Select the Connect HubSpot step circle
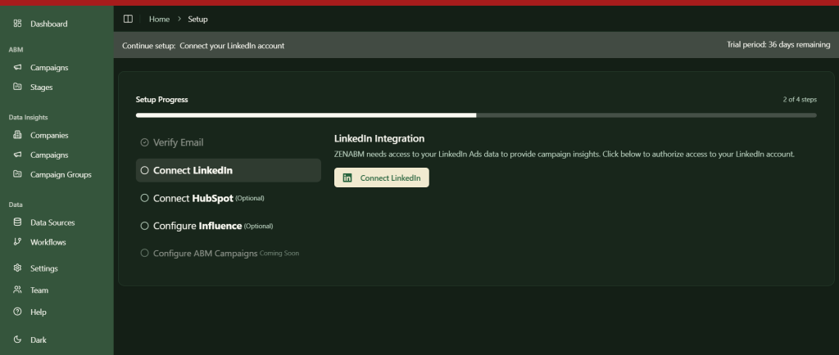This screenshot has width=839, height=355. point(144,198)
